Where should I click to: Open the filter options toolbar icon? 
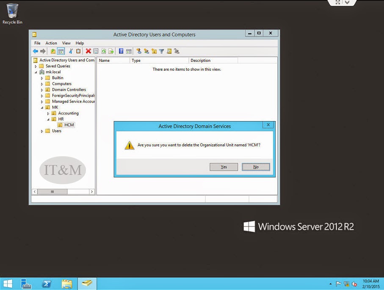pyautogui.click(x=161, y=51)
